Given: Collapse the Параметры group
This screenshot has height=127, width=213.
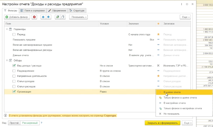Looking at the screenshot, I should click(x=7, y=29).
